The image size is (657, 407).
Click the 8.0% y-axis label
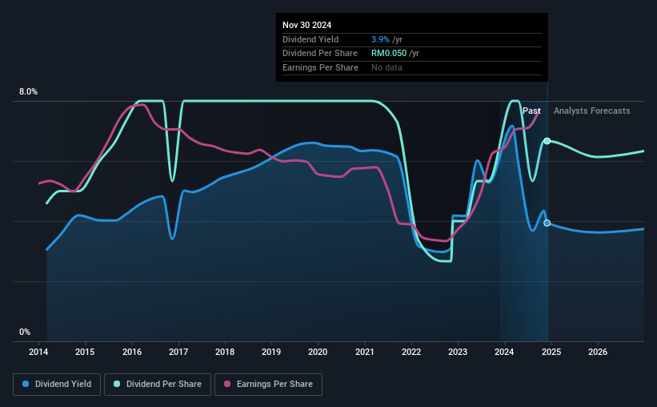tap(29, 92)
